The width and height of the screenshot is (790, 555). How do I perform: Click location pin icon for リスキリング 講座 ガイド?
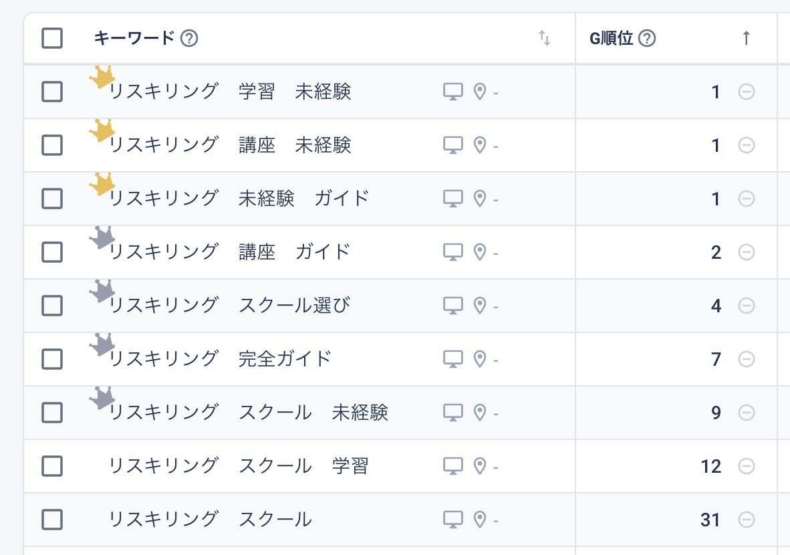point(480,252)
